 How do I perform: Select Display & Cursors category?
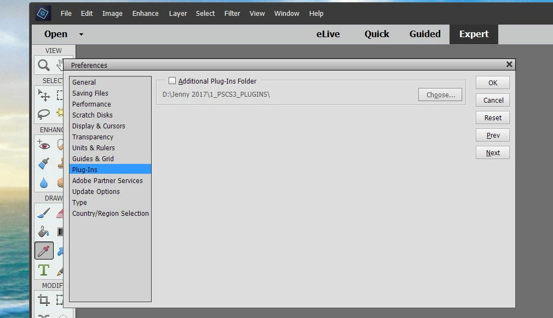pos(111,126)
